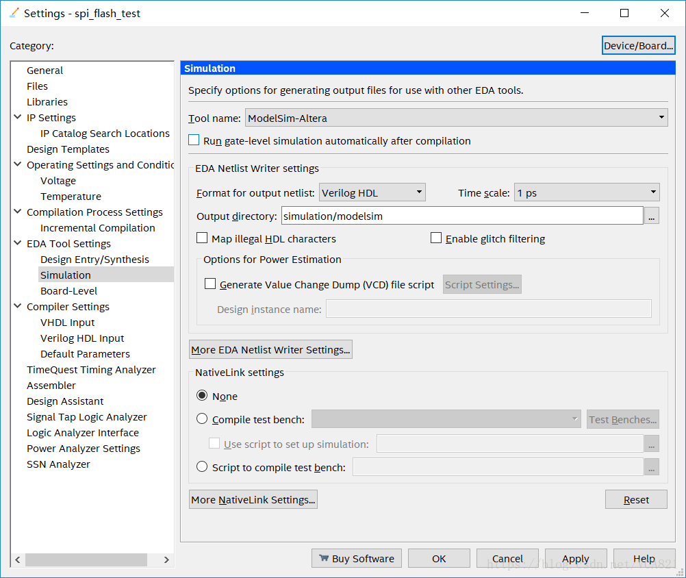This screenshot has height=578, width=686.
Task: Toggle Map illegal HDL characters checkbox
Action: tap(202, 238)
